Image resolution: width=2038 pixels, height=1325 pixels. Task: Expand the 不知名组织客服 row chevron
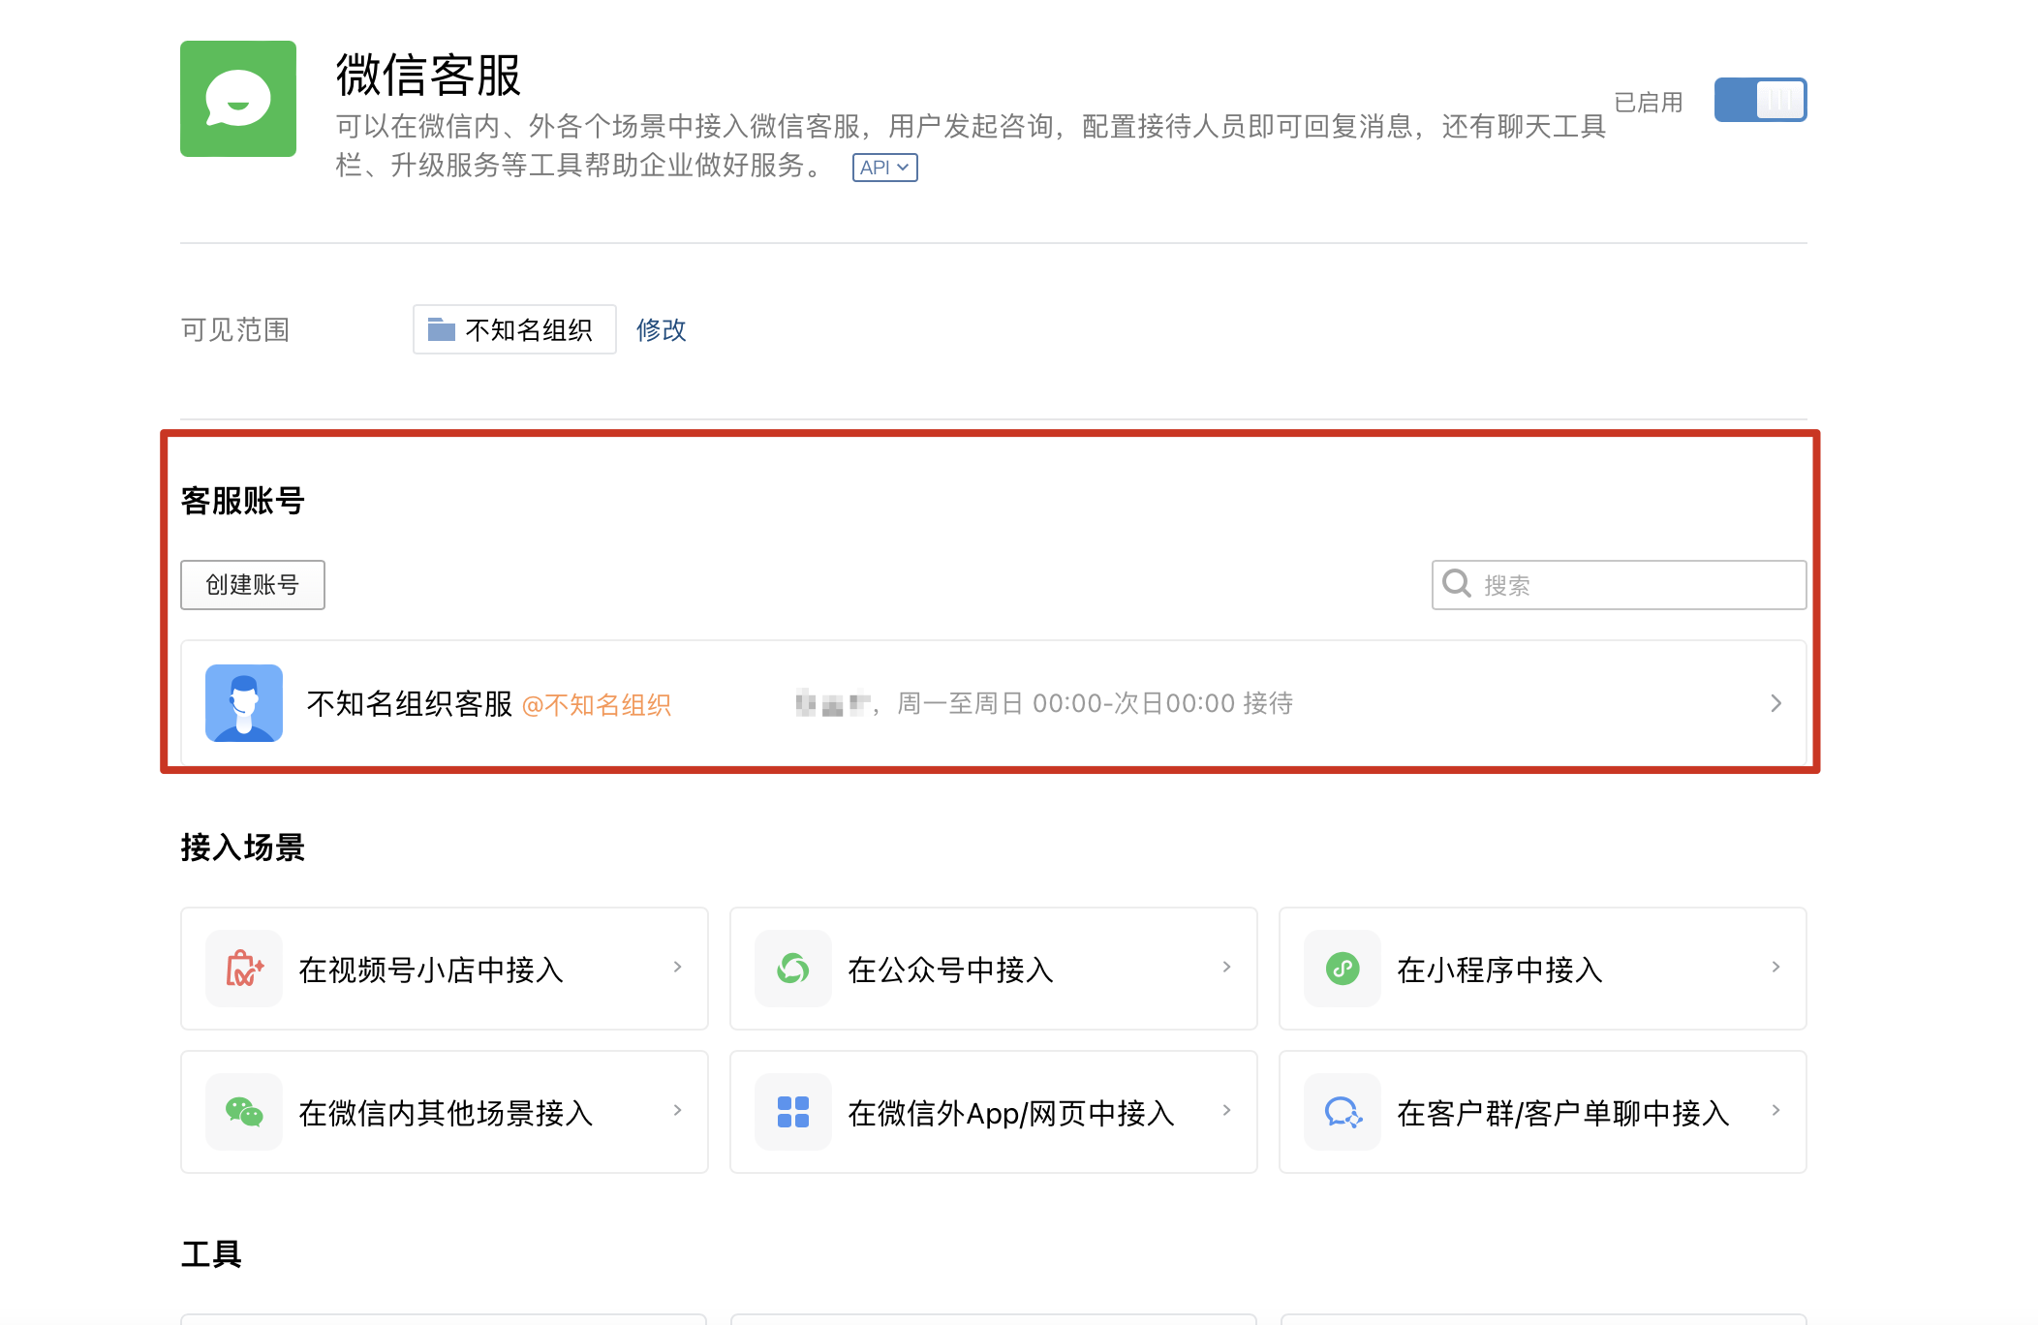tap(1776, 703)
